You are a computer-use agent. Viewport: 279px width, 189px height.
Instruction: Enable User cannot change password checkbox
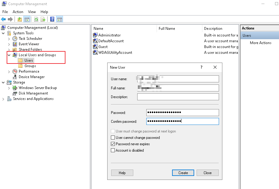click(113, 138)
